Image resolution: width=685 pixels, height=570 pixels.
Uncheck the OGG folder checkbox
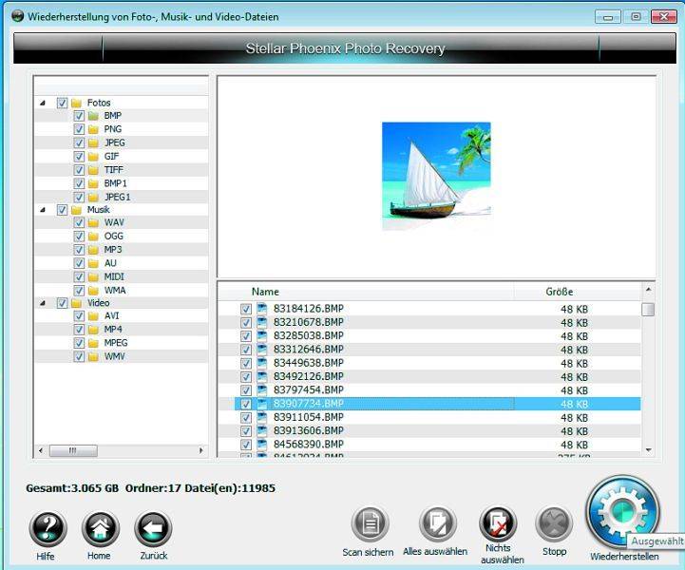click(x=79, y=237)
